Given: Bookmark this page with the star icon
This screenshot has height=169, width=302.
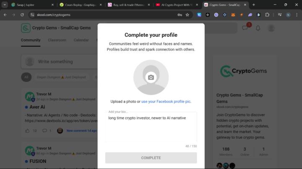Looking at the screenshot, I should [x=187, y=15].
